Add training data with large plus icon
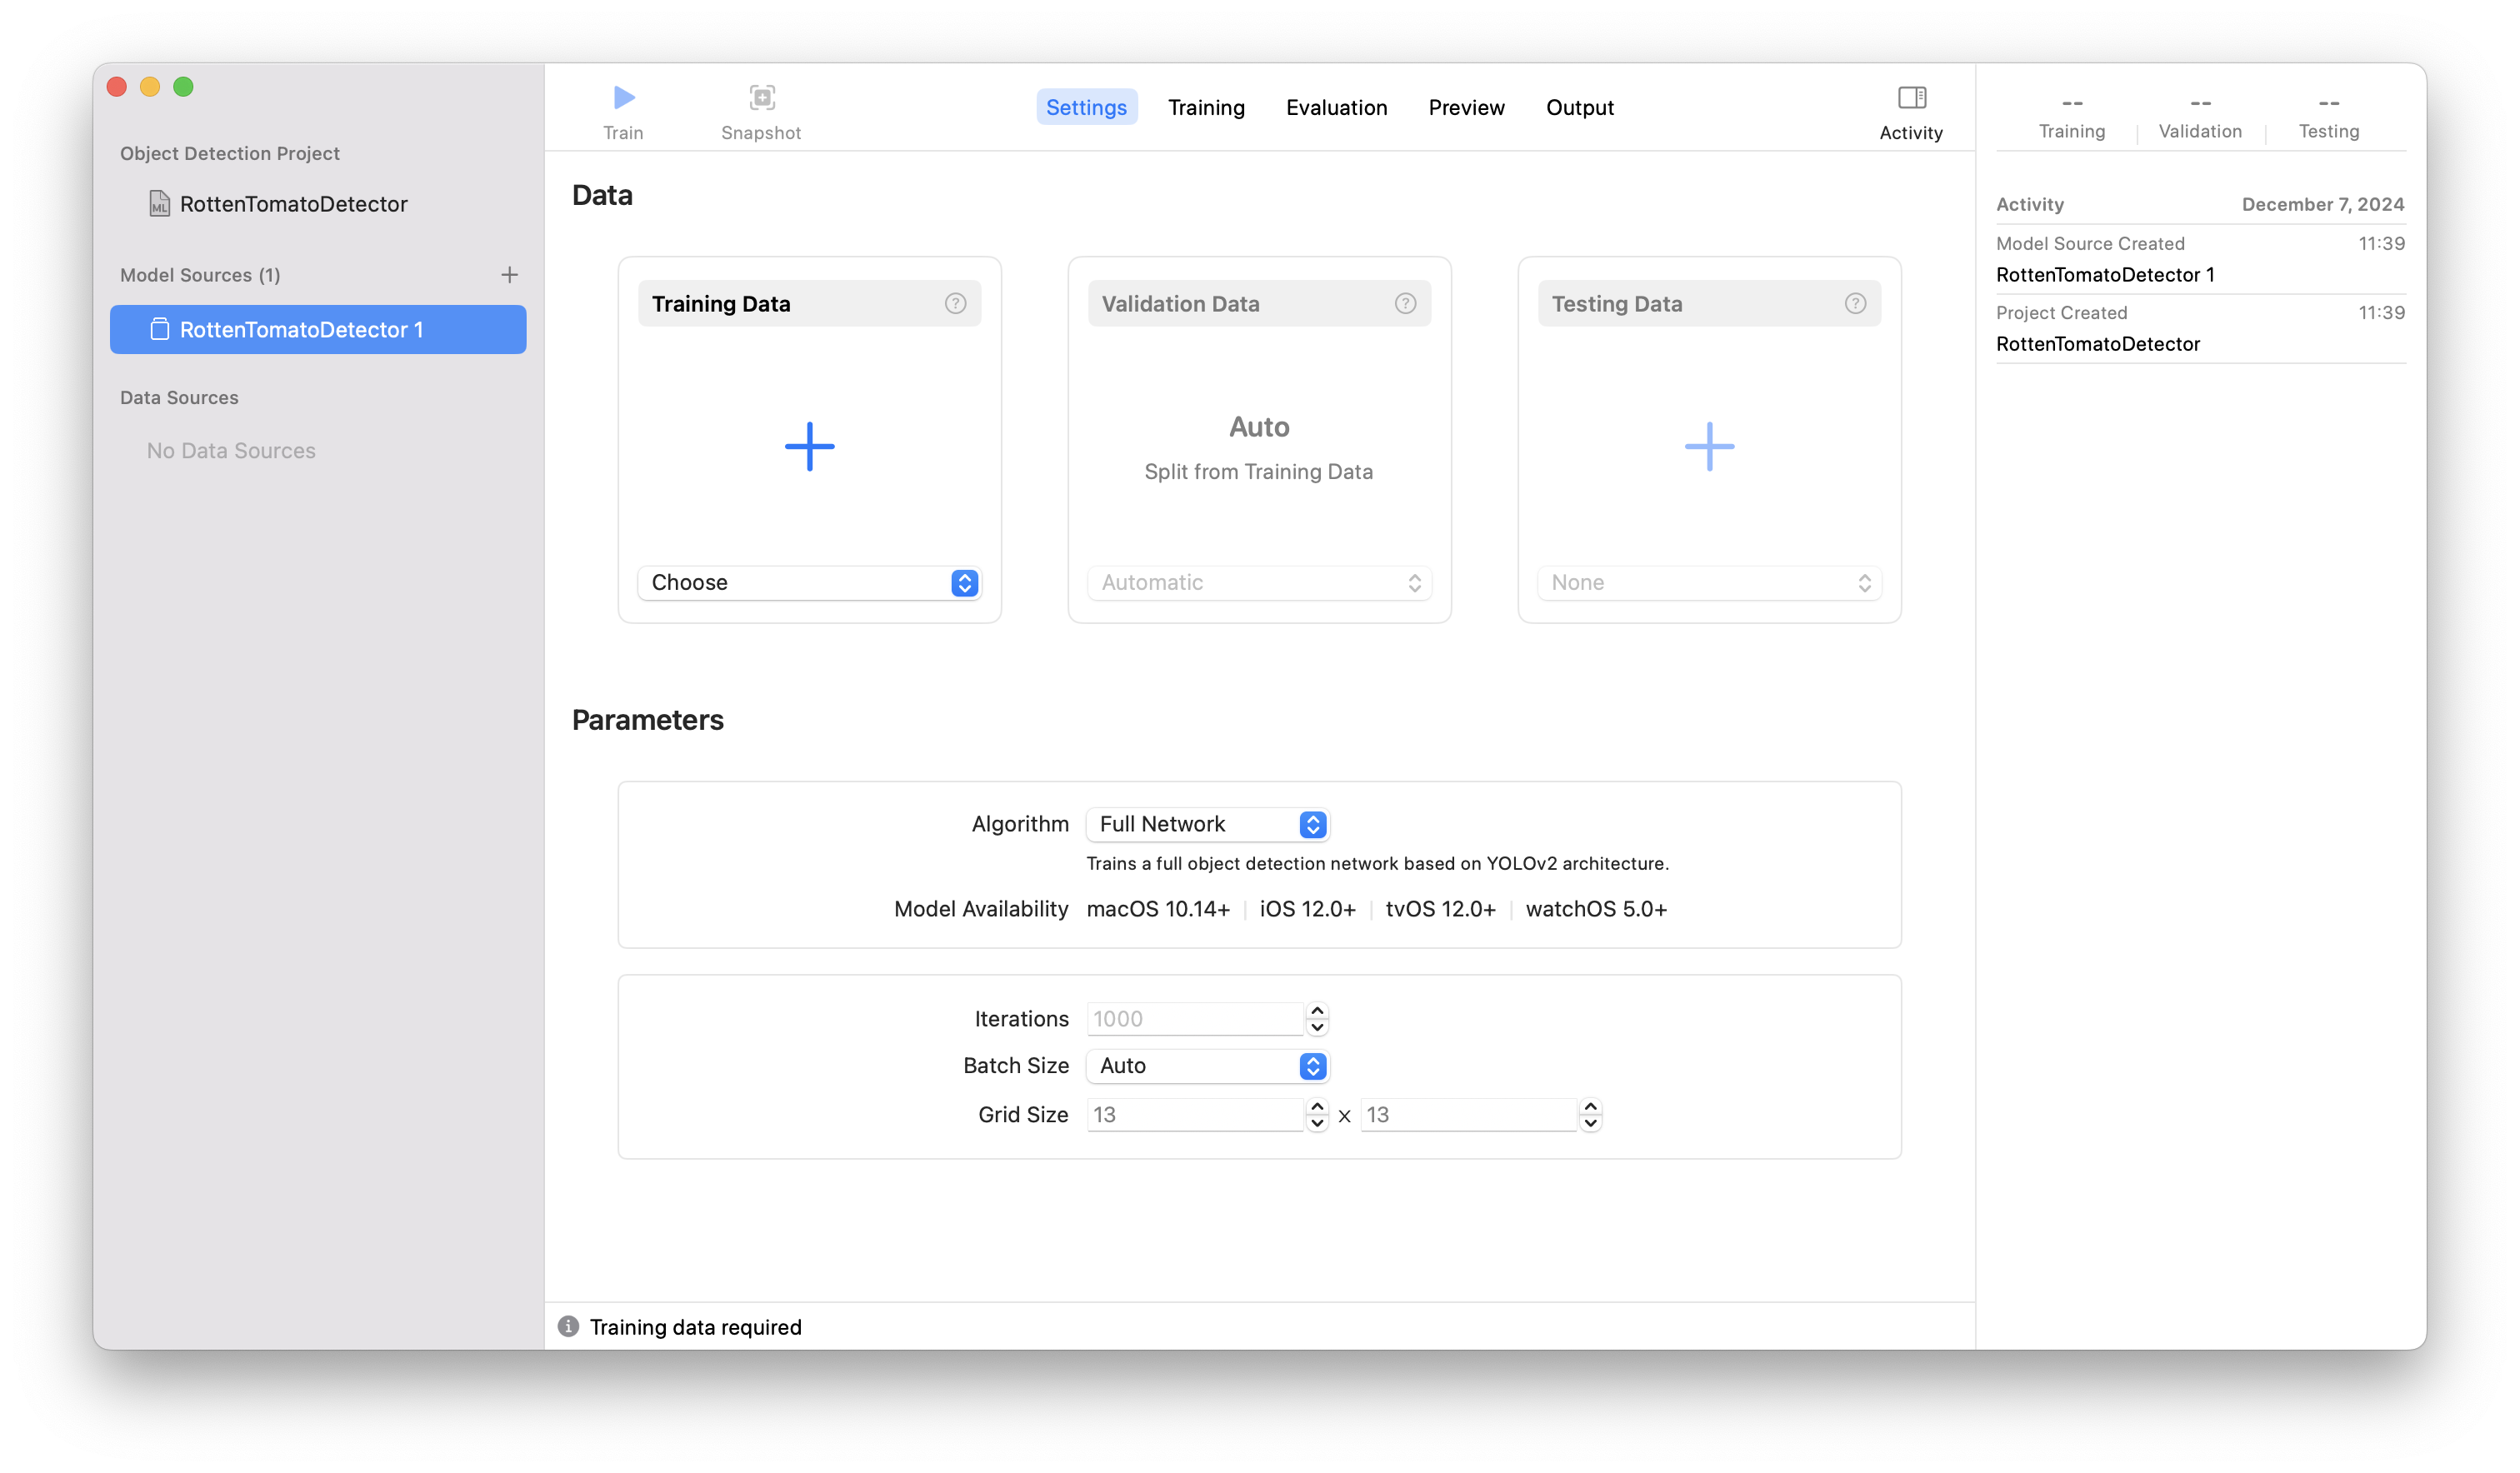The height and width of the screenshot is (1473, 2520). click(809, 446)
